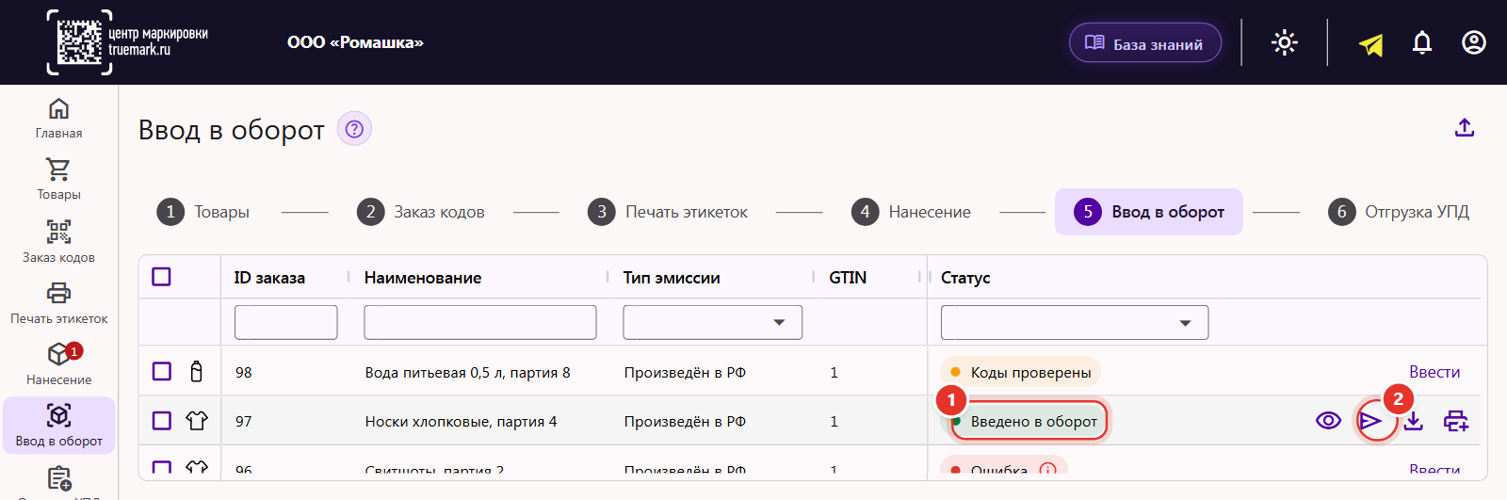The height and width of the screenshot is (500, 1507).
Task: Tick the checkbox for order 98
Action: pos(162,371)
